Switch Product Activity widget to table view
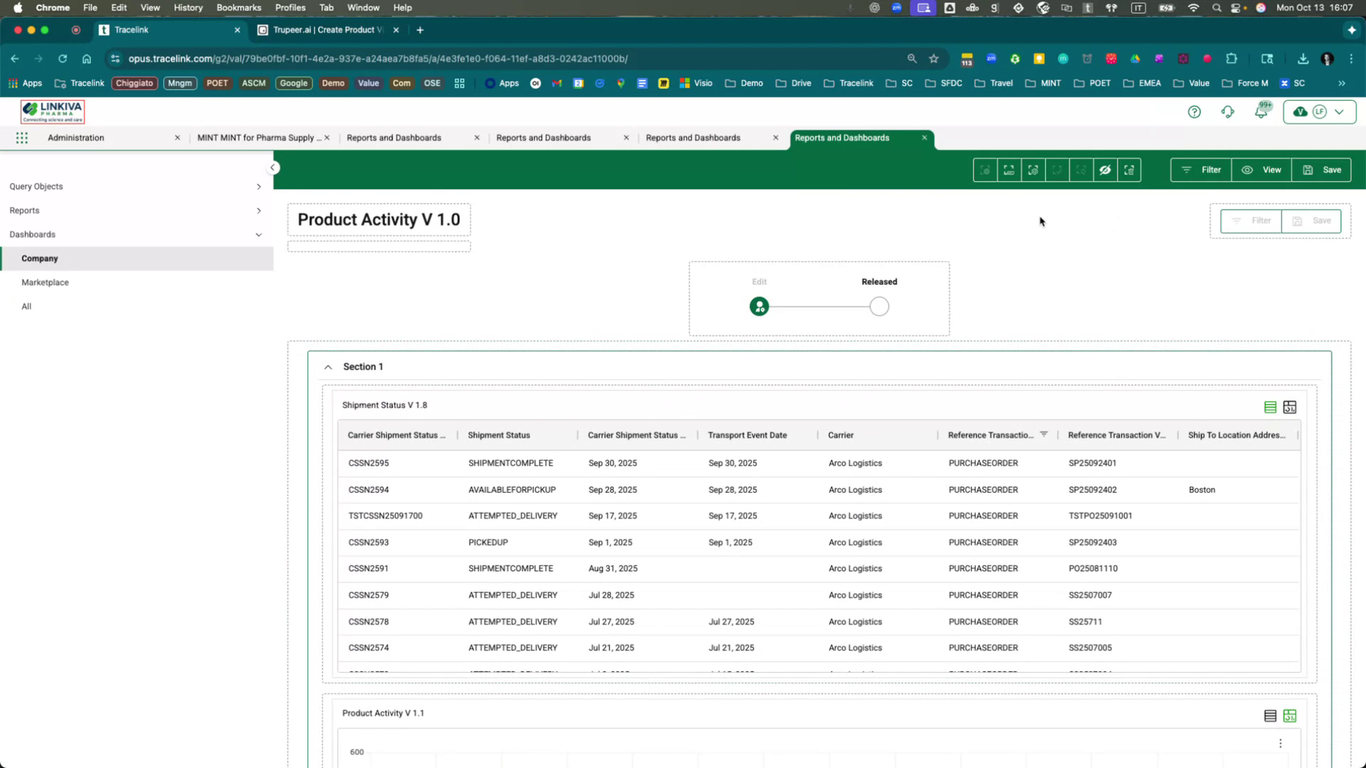 1269,715
